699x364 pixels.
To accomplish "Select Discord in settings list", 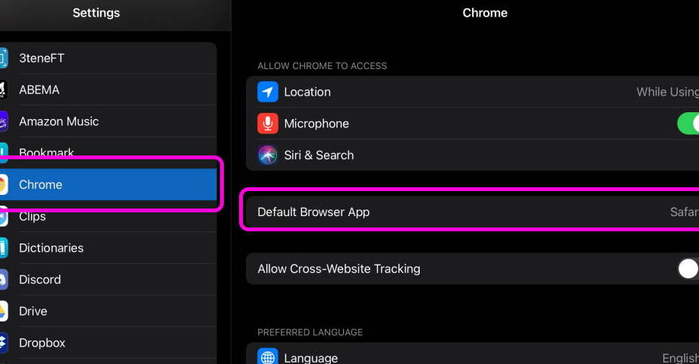I will pos(109,279).
